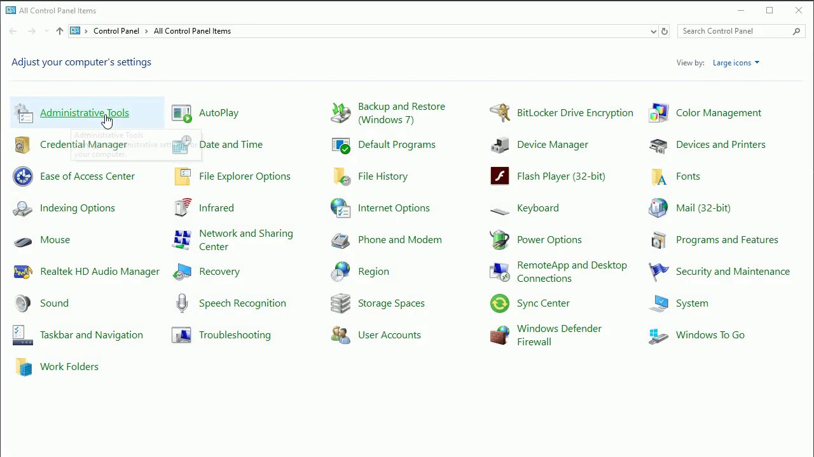The width and height of the screenshot is (814, 457).
Task: Open the Power Options icon
Action: [500, 240]
